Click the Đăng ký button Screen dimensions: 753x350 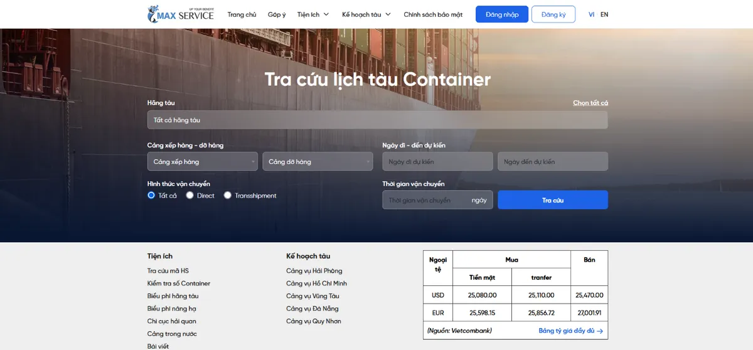tap(553, 14)
